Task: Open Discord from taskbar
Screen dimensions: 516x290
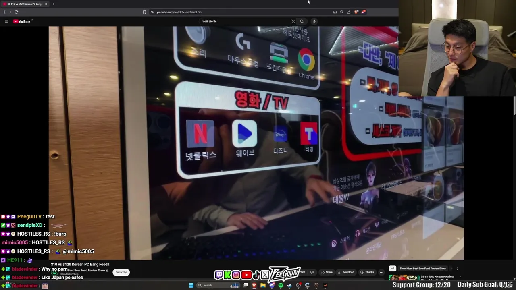Action: [x=272, y=285]
